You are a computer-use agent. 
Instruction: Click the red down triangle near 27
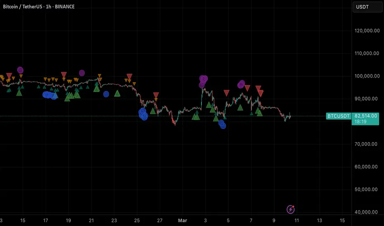156,95
